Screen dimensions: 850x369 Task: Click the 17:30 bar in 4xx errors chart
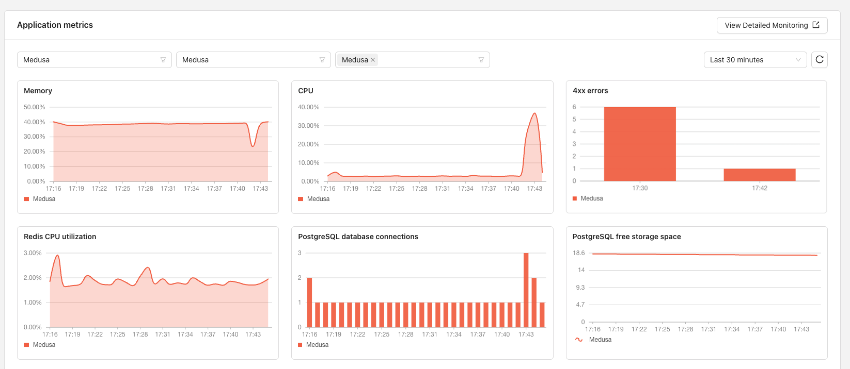640,144
